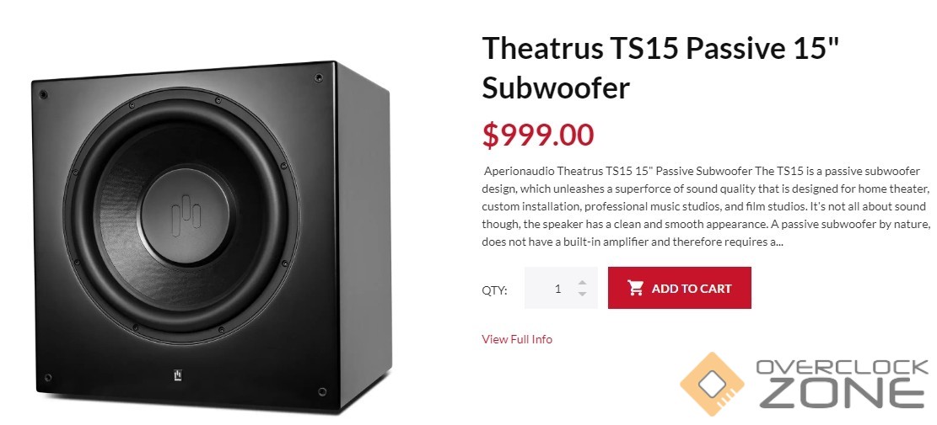Click the quantity input field showing 1

(x=552, y=289)
